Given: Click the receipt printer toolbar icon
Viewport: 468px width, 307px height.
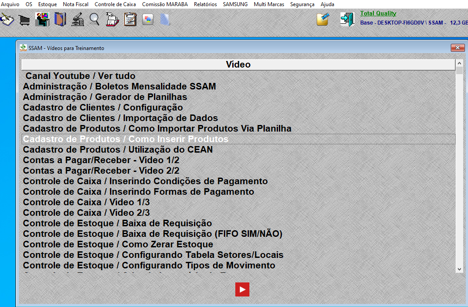Looking at the screenshot, I should (x=113, y=20).
